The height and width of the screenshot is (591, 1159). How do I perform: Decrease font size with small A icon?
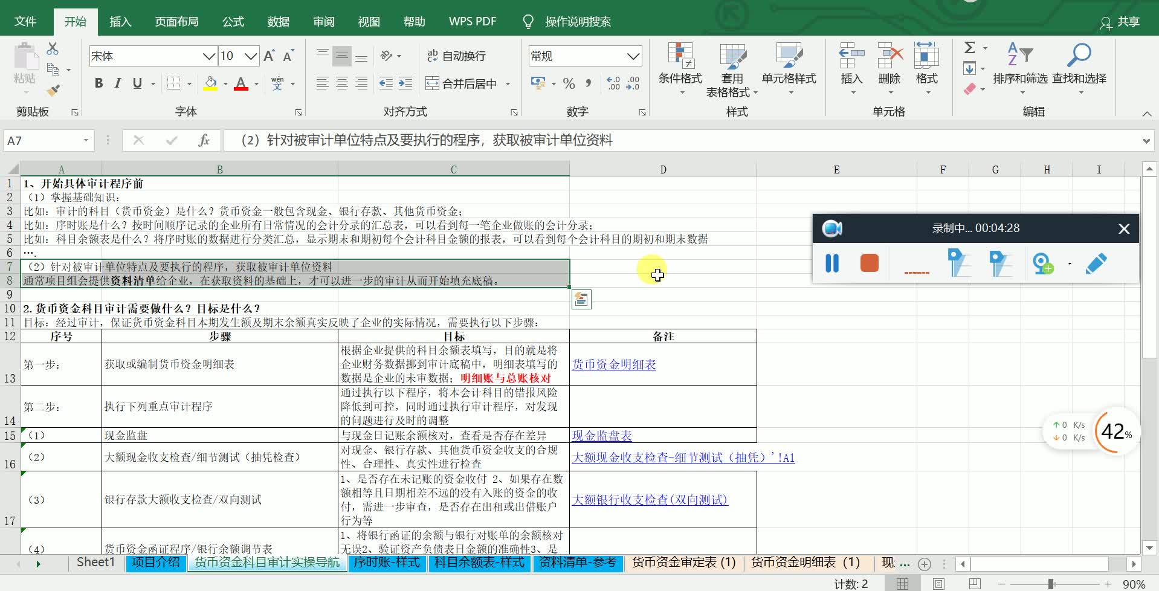click(288, 56)
